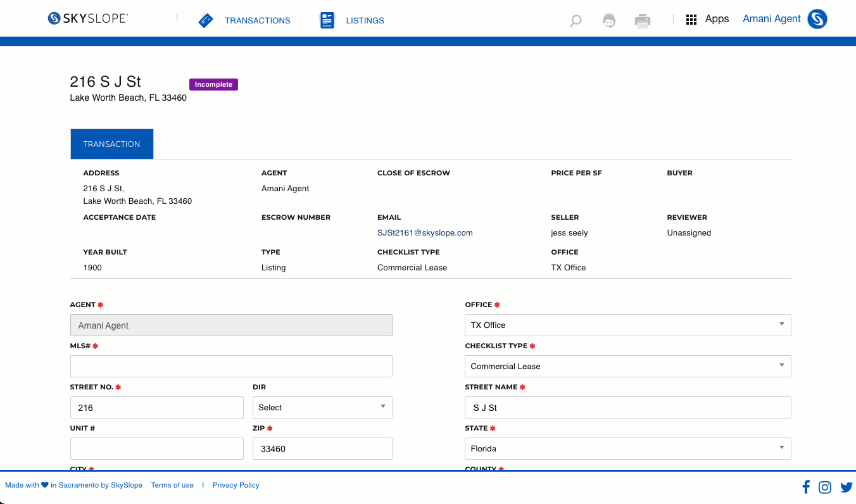
Task: Open Listings via its document icon
Action: tap(327, 20)
